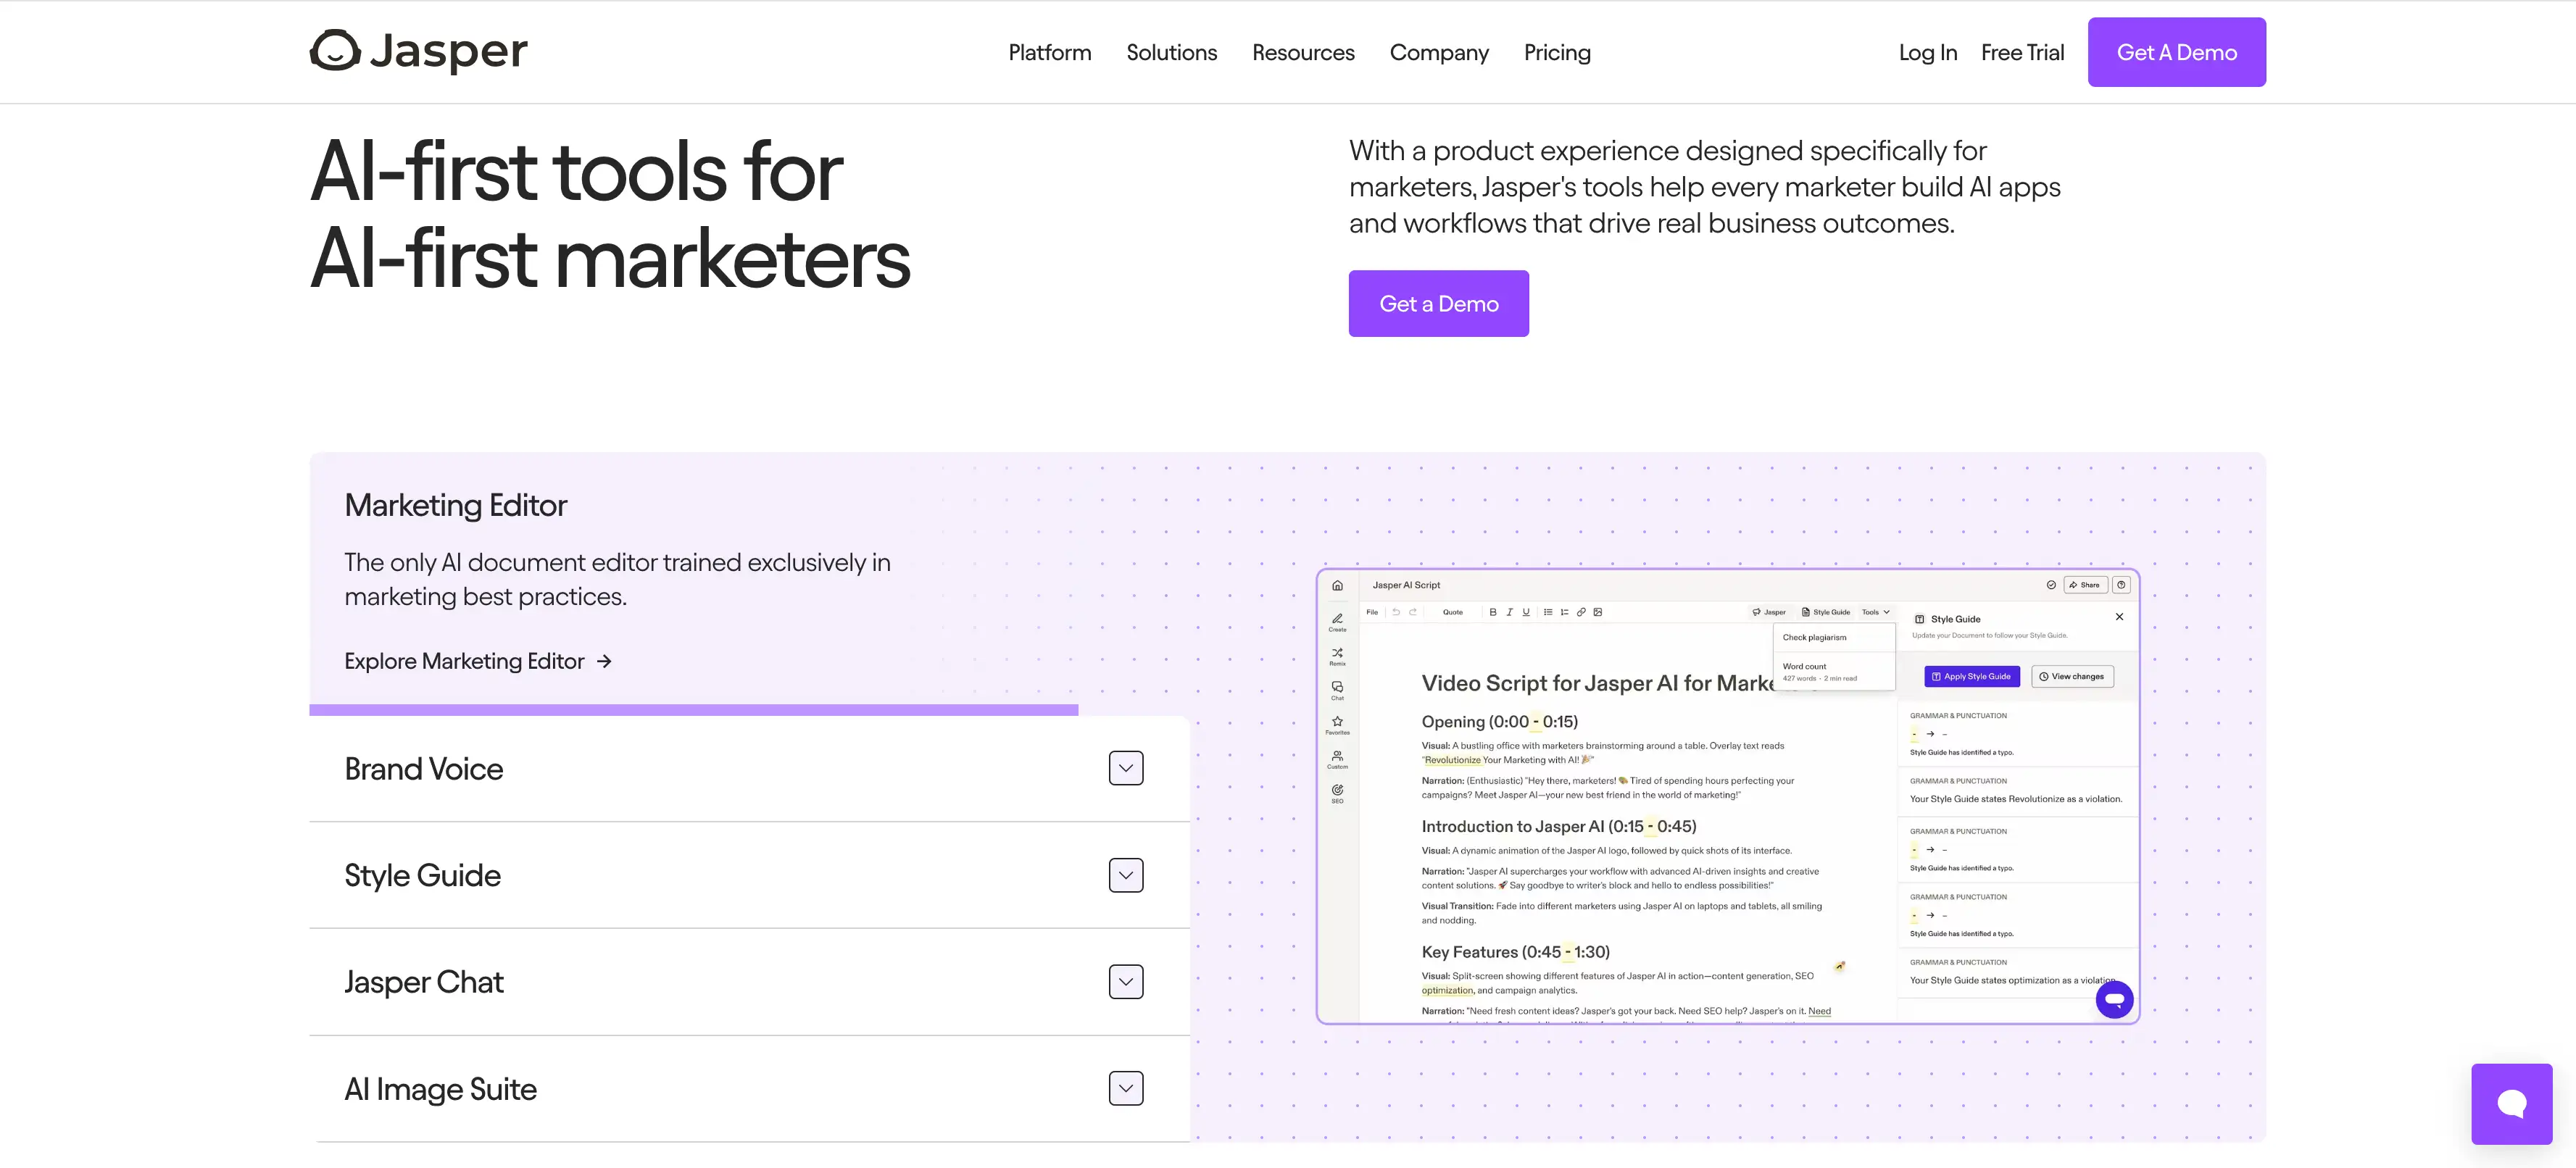Click the Jasper logo in header
This screenshot has width=2576, height=1168.
(x=418, y=51)
